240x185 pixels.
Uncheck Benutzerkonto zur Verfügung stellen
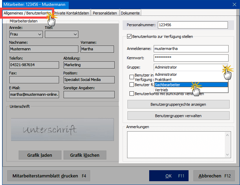[130, 37]
